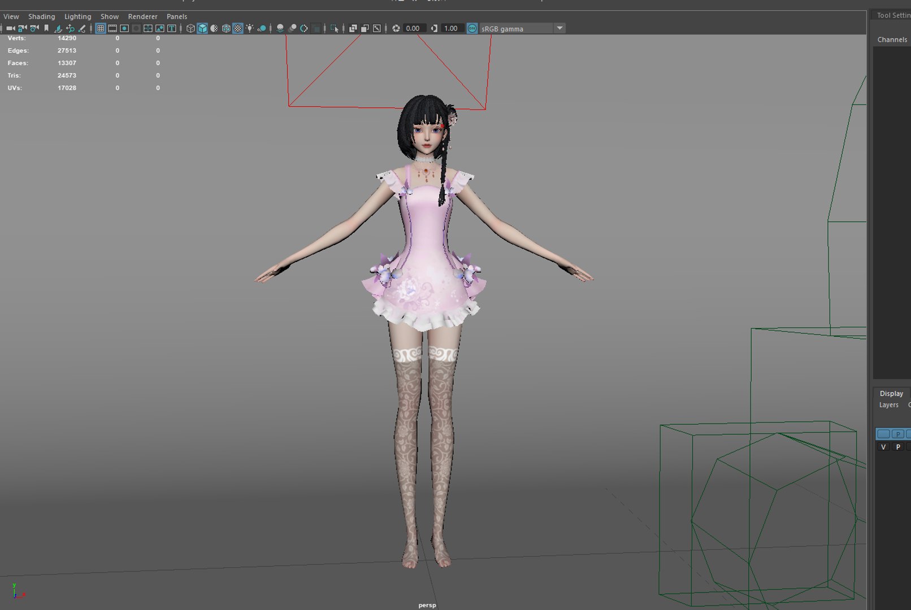Image resolution: width=911 pixels, height=610 pixels.
Task: Click the Exposure aperture icon
Action: pyautogui.click(x=396, y=28)
